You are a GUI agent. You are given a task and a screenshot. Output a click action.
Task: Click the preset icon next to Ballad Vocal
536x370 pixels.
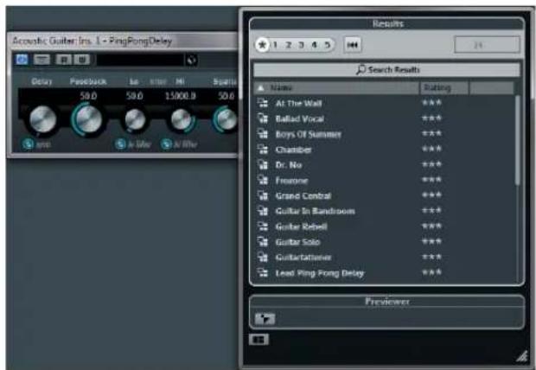tap(263, 118)
